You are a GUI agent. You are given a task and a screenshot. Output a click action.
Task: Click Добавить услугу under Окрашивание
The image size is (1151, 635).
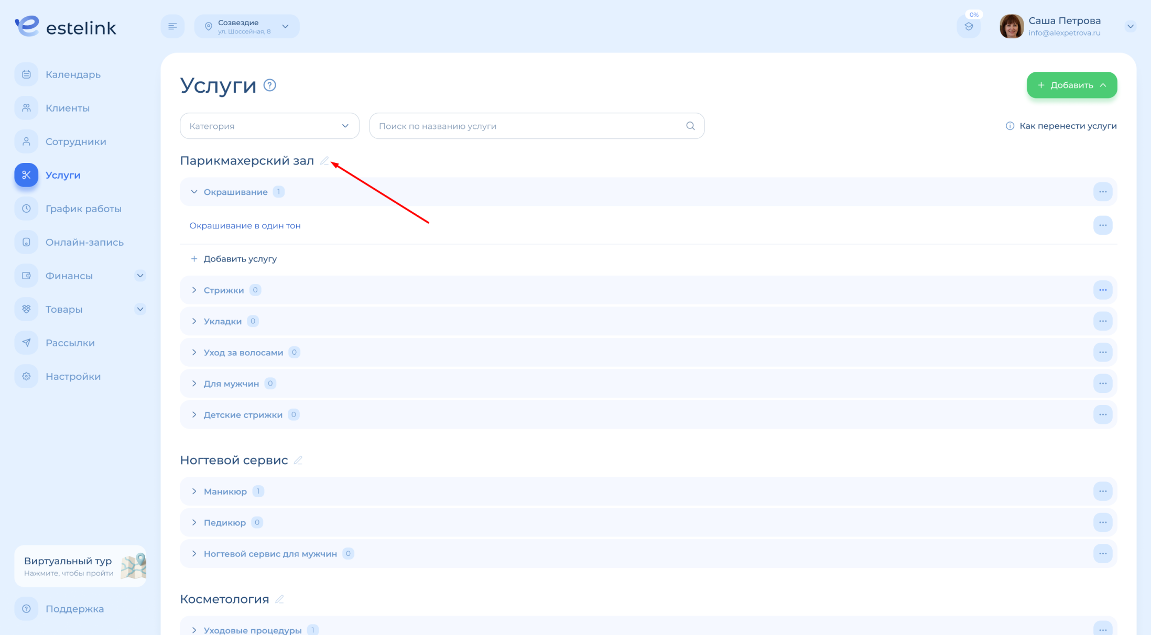(x=234, y=259)
